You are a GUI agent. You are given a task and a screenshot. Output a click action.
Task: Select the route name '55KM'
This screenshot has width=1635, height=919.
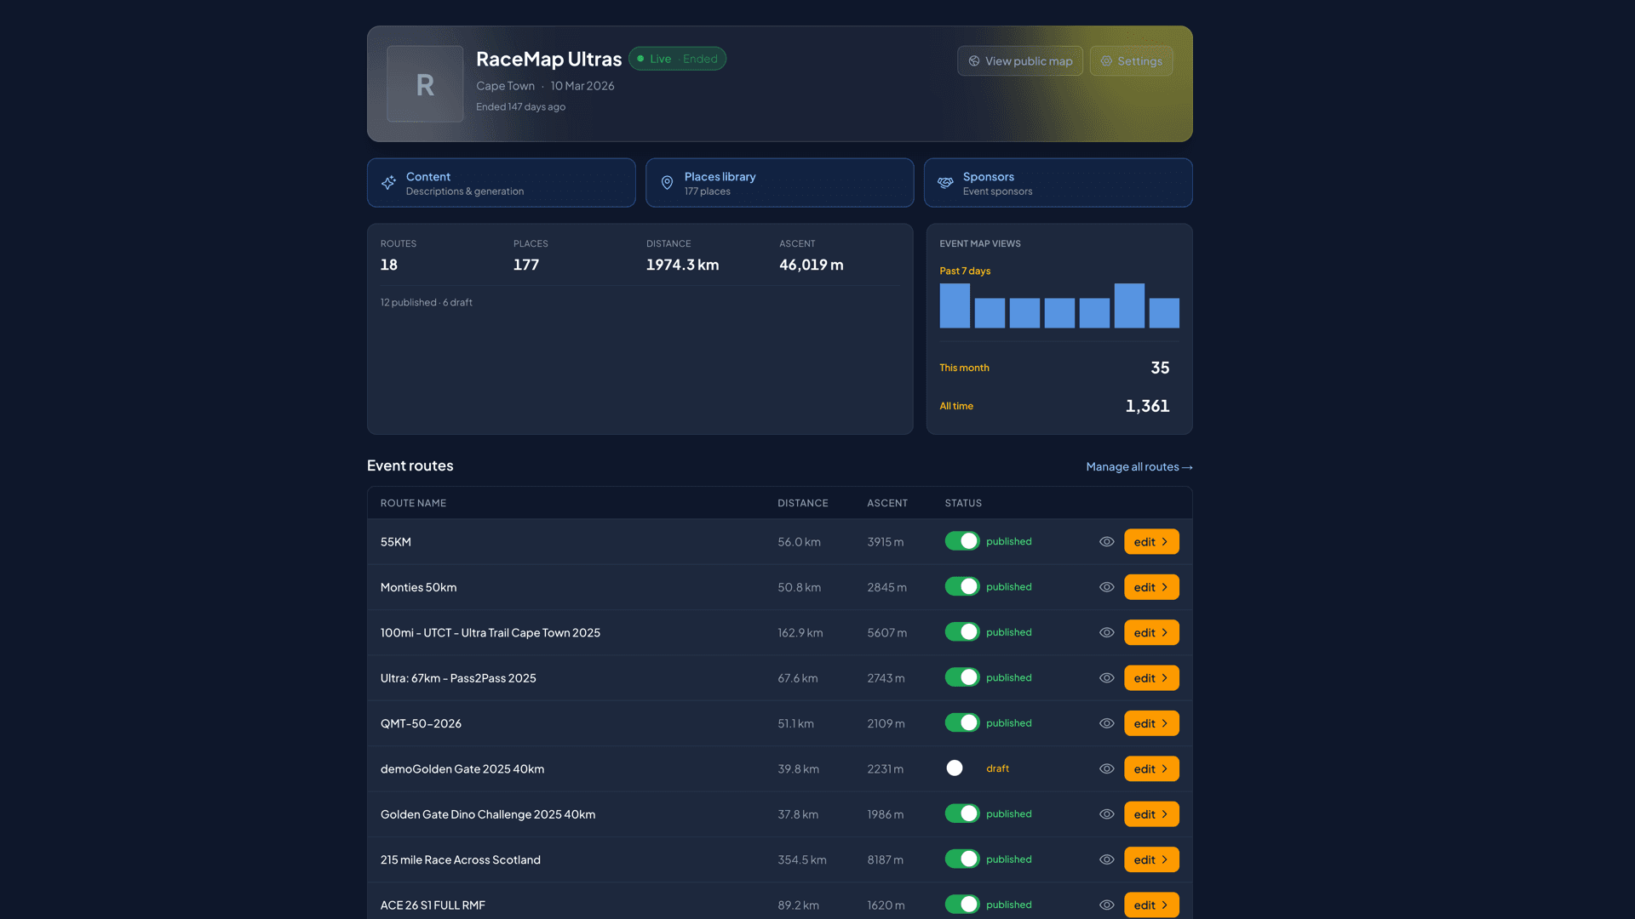(x=396, y=542)
